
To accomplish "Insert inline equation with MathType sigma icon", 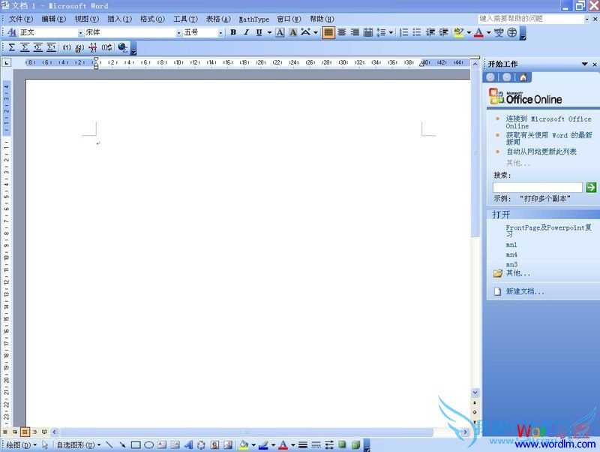I will click(12, 47).
